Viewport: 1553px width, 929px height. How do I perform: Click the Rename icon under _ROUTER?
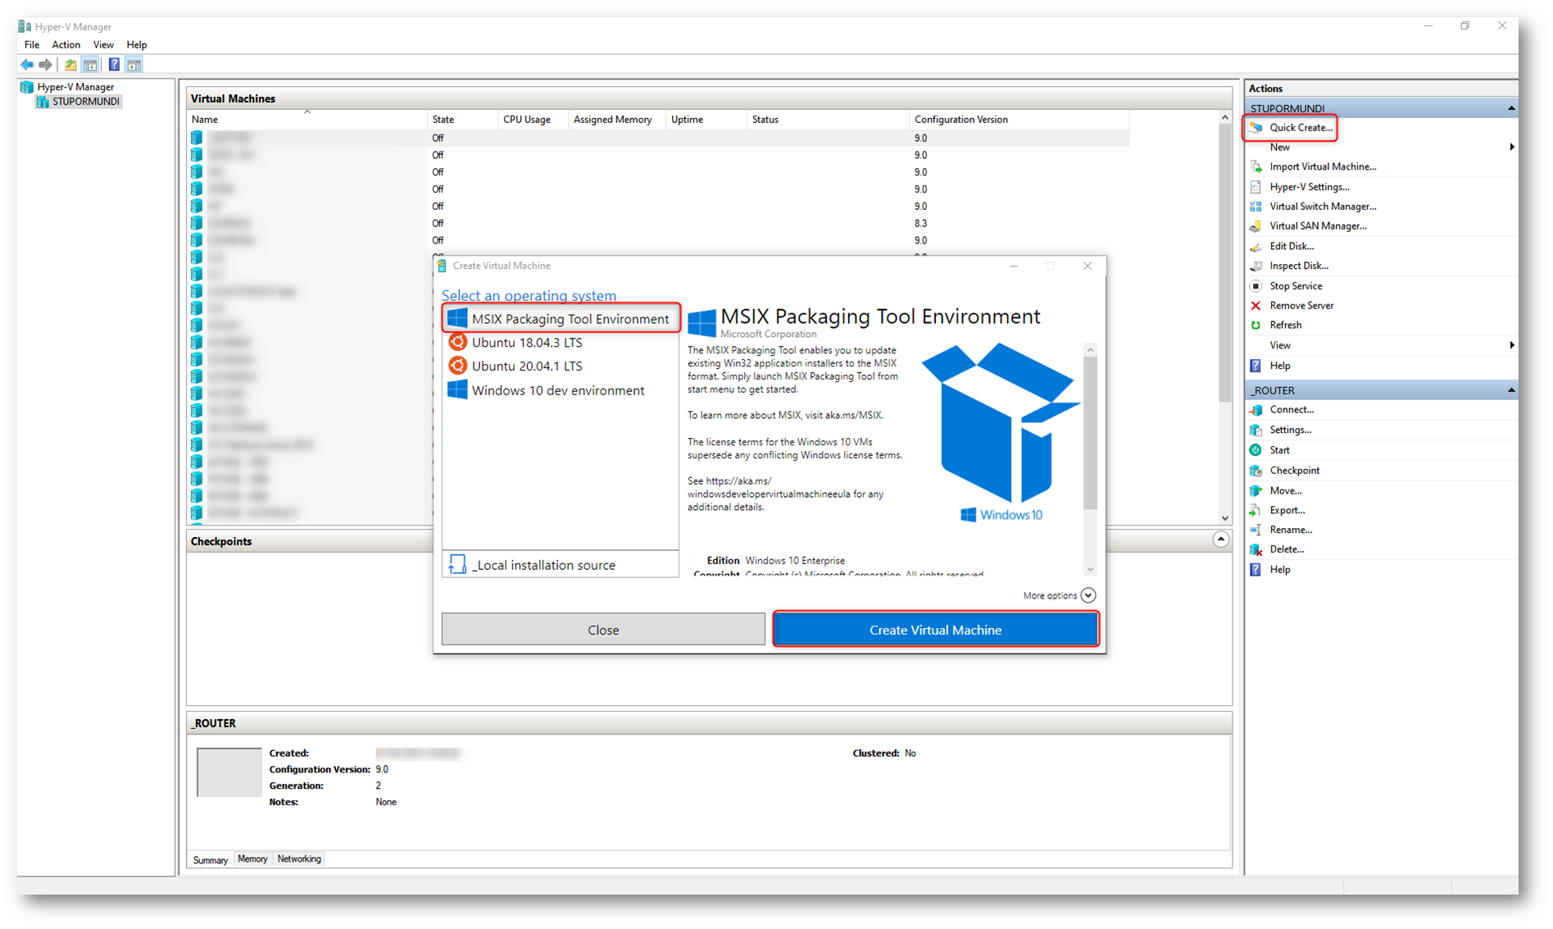pyautogui.click(x=1256, y=530)
